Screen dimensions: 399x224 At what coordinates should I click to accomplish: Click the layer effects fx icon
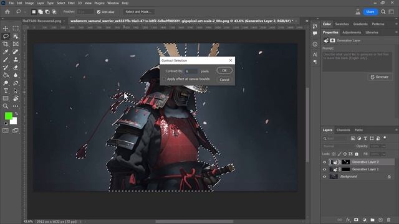pyautogui.click(x=348, y=220)
